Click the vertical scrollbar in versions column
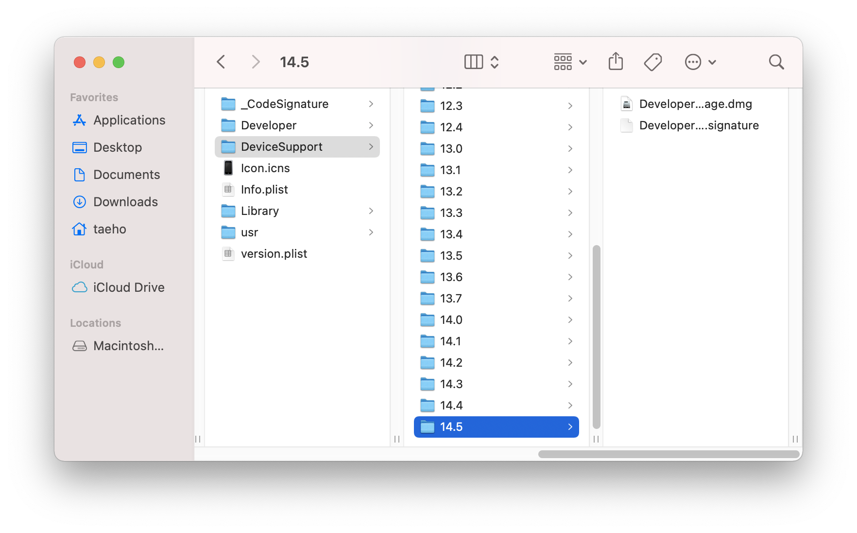Viewport: 857px width, 533px height. [597, 337]
